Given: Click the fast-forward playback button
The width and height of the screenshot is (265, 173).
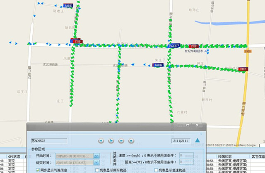Looking at the screenshot, I should (x=121, y=141).
